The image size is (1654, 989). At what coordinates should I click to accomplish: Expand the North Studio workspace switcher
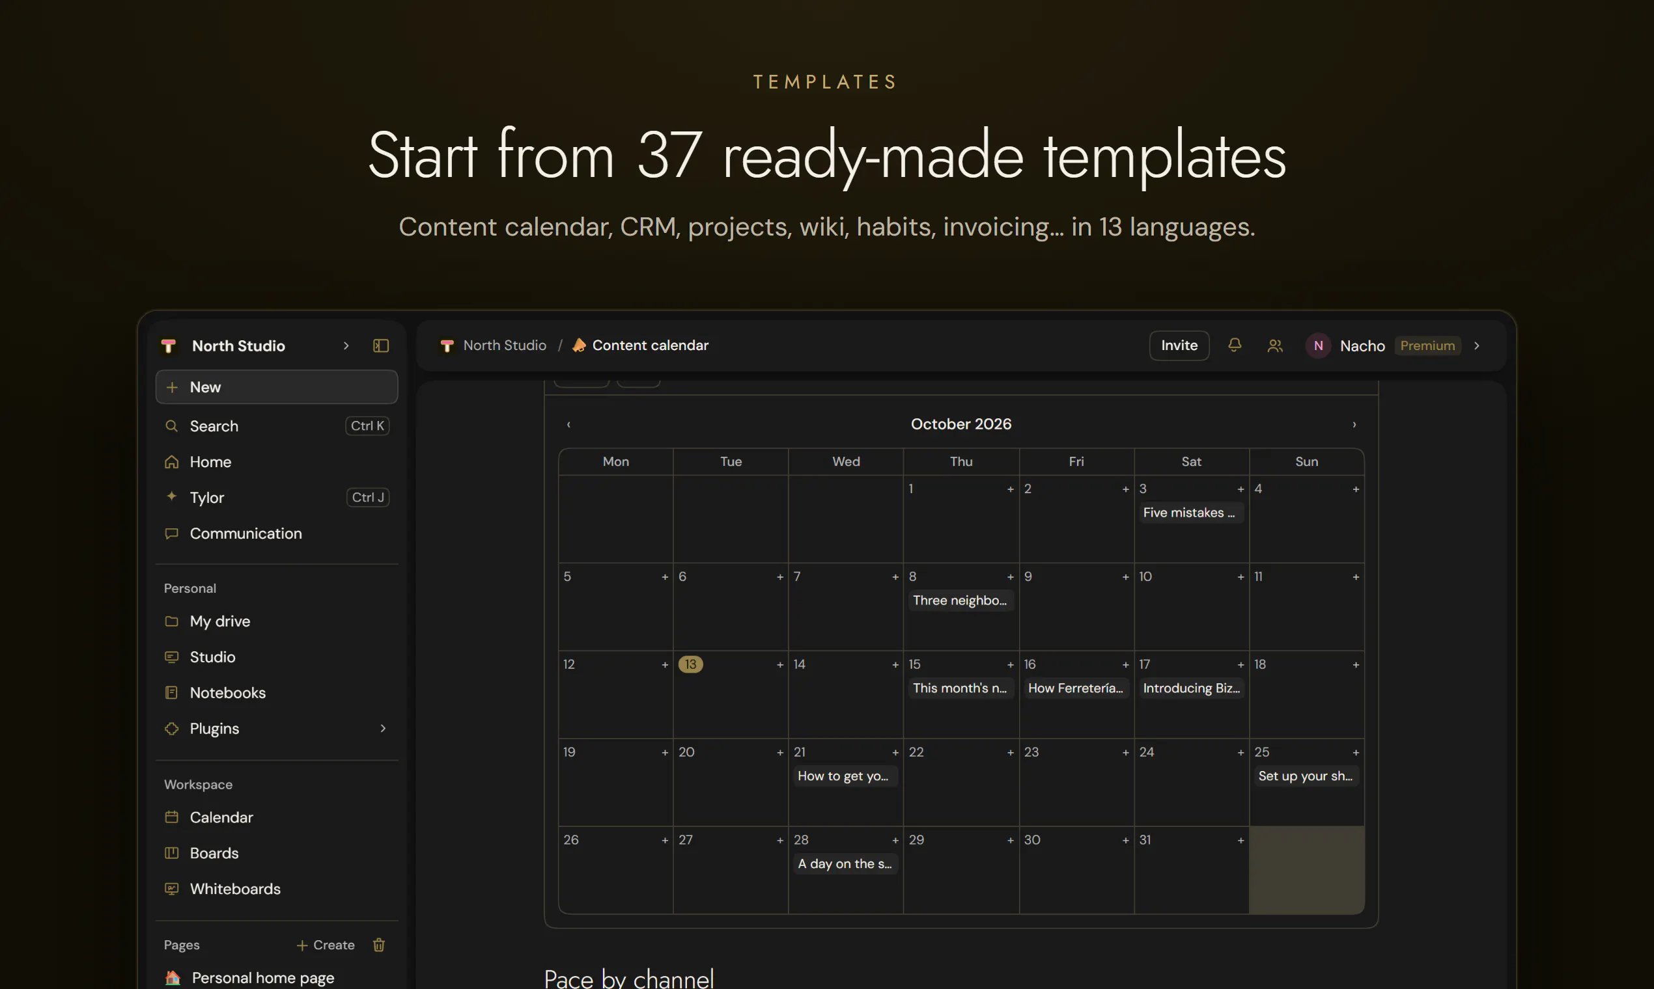346,345
